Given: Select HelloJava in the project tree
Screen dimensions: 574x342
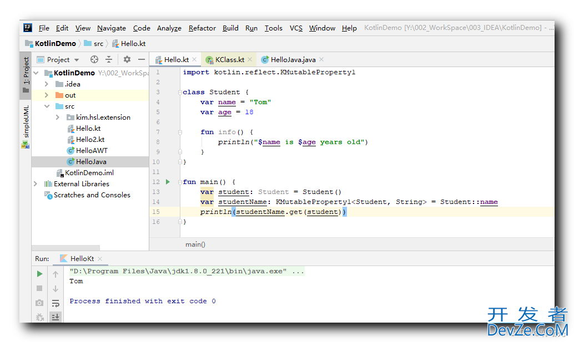Looking at the screenshot, I should point(90,161).
